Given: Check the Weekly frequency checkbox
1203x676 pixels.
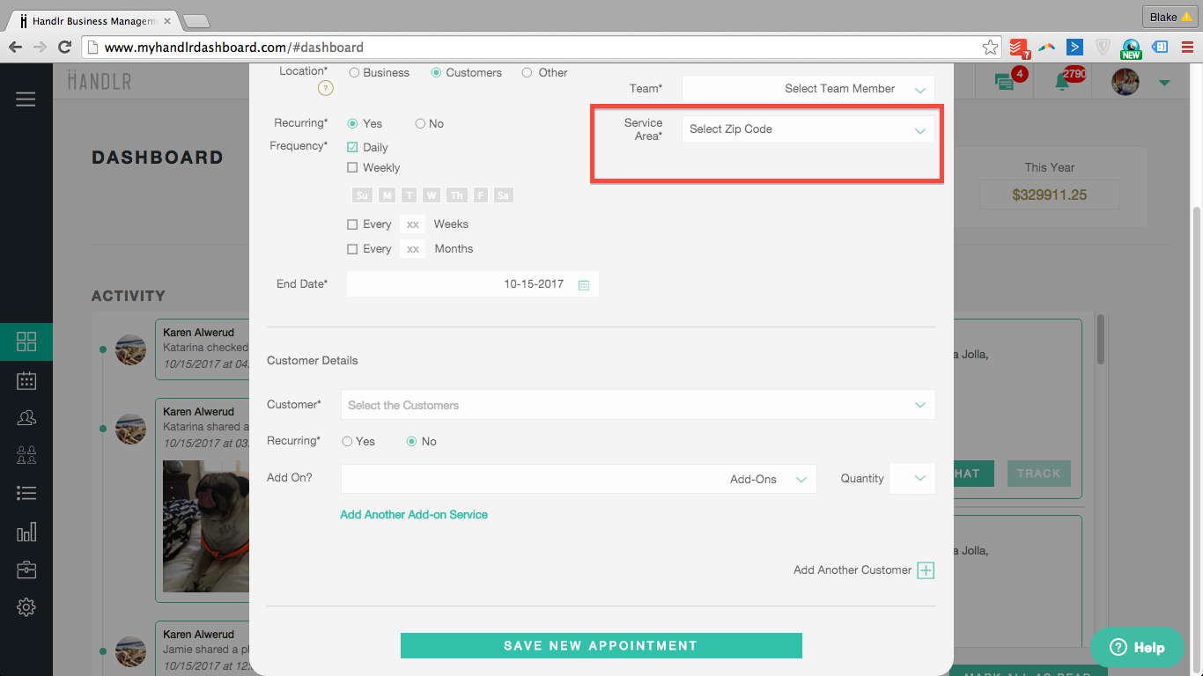Looking at the screenshot, I should pos(352,167).
